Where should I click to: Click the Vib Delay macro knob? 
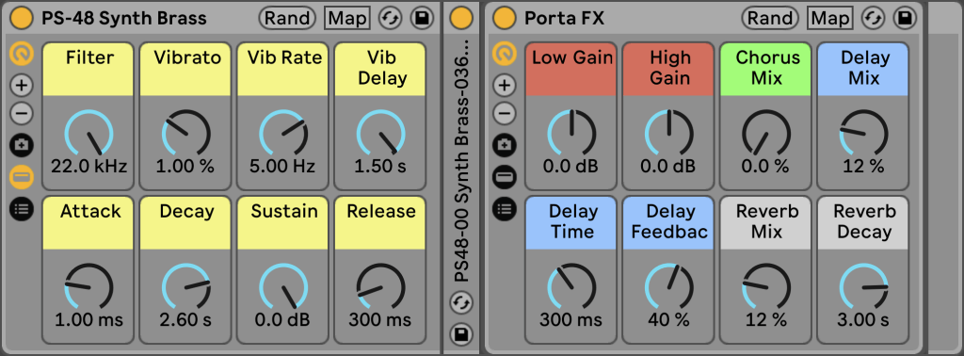pyautogui.click(x=380, y=133)
